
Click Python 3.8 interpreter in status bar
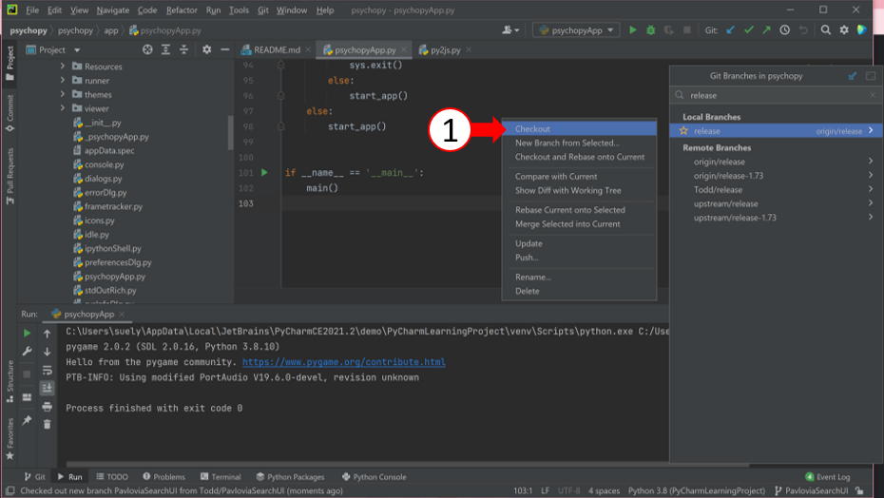pos(696,490)
